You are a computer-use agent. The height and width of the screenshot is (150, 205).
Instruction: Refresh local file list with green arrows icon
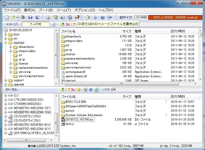[96, 90]
